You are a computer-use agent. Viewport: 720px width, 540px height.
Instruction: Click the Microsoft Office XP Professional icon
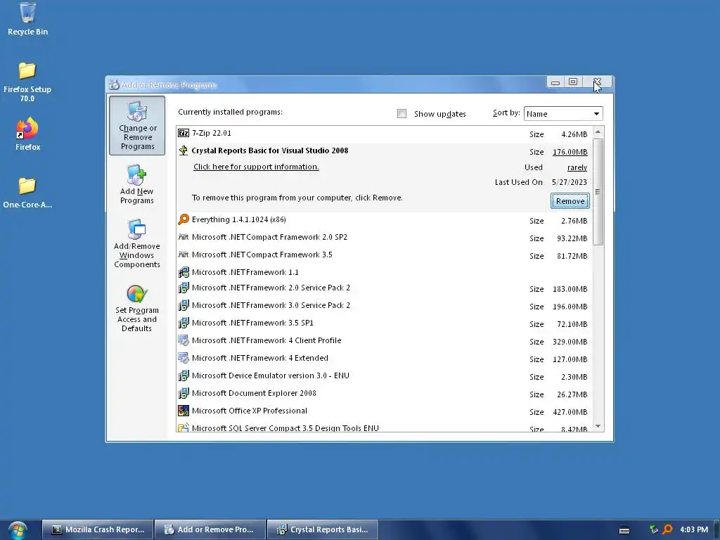click(x=184, y=411)
